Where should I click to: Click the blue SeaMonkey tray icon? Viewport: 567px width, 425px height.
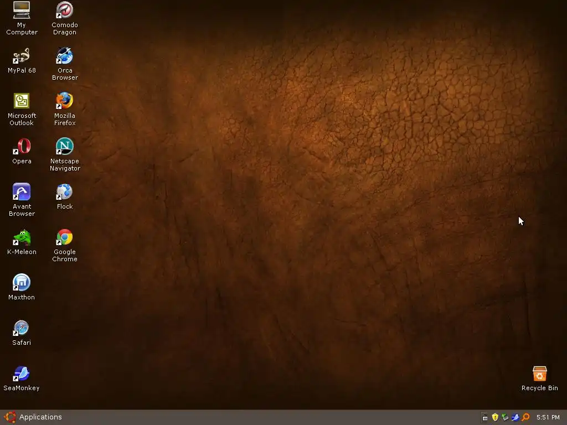tap(516, 417)
